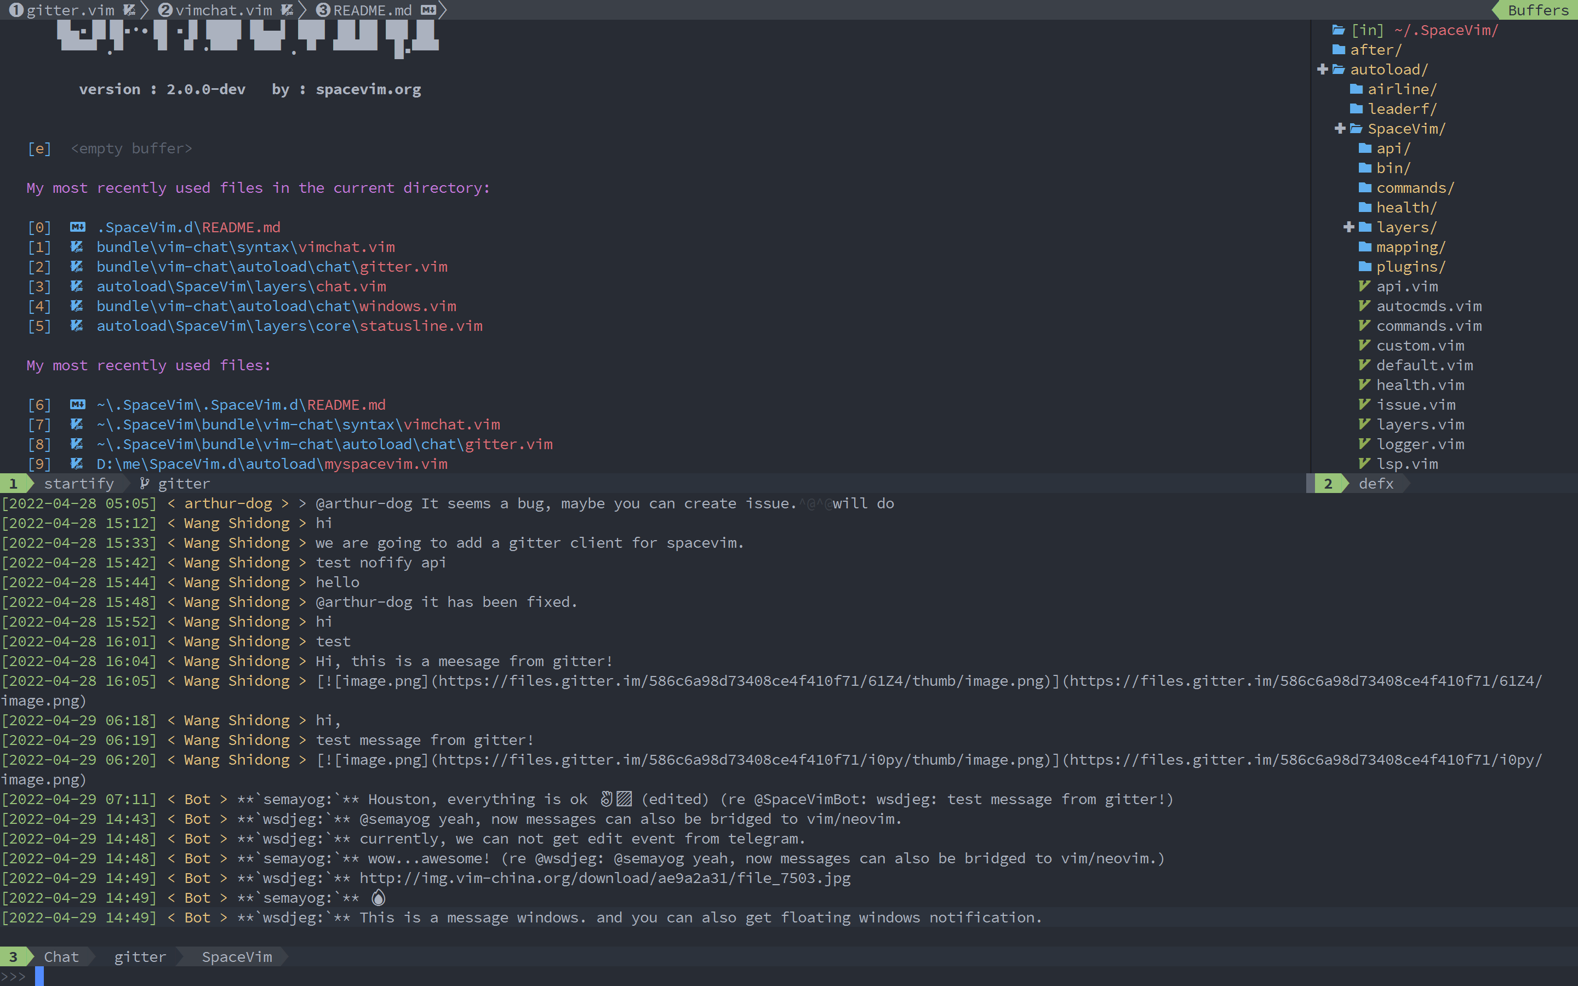This screenshot has height=986, width=1578.
Task: Collapse the autoload/ directory plus marker
Action: [1322, 69]
